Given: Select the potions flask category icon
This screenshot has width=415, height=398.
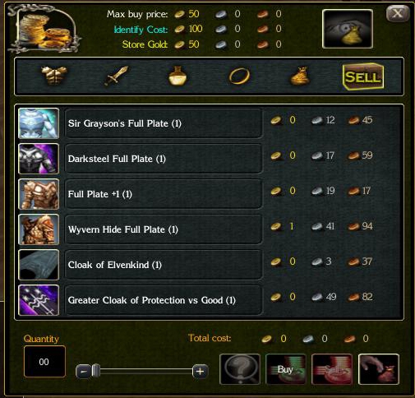Looking at the screenshot, I should coord(178,76).
